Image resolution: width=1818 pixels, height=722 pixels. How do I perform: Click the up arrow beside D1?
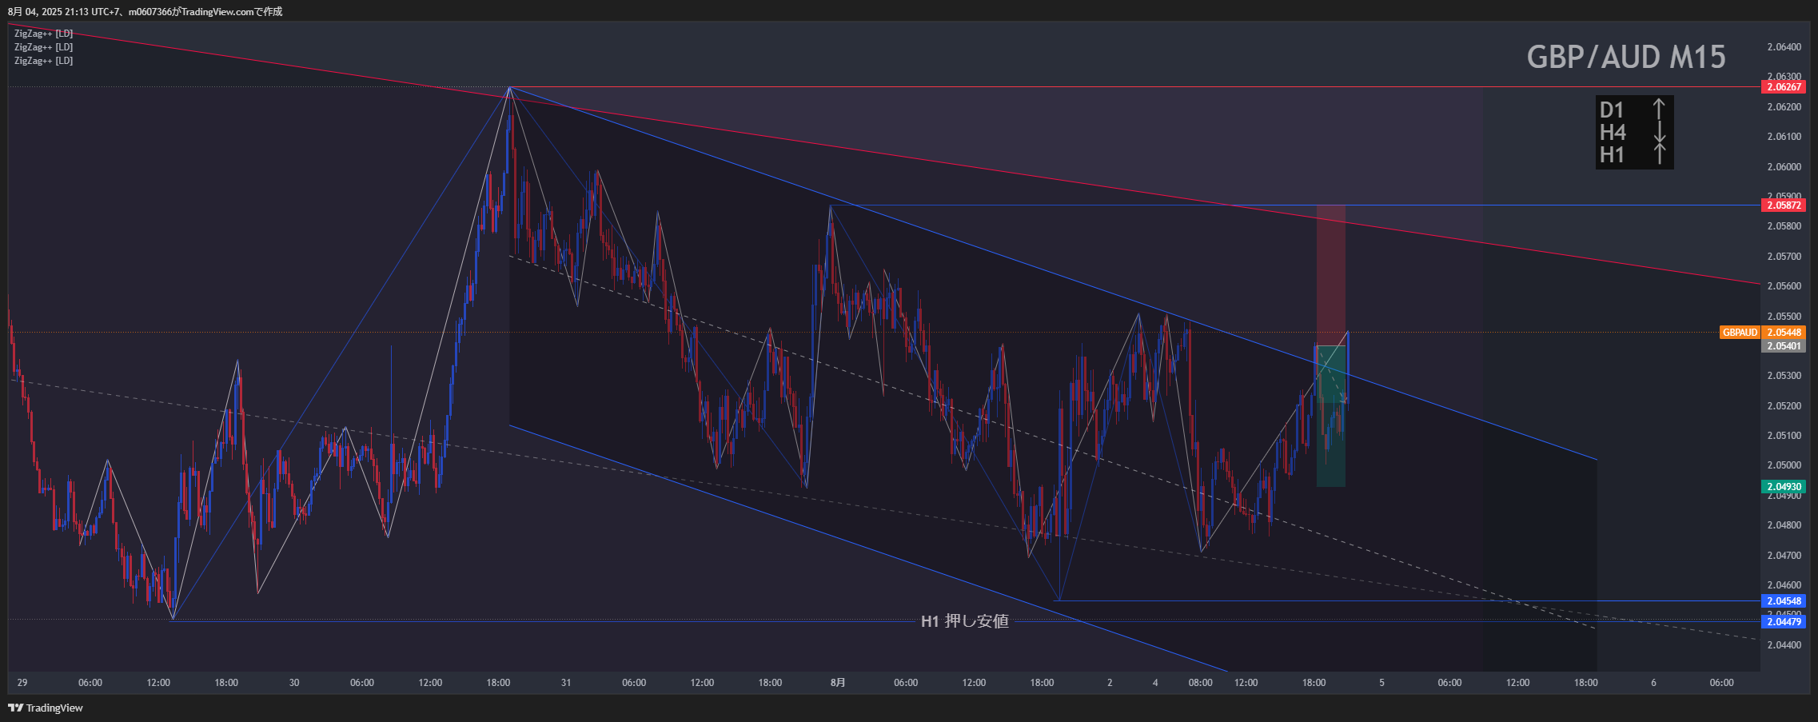[1659, 110]
